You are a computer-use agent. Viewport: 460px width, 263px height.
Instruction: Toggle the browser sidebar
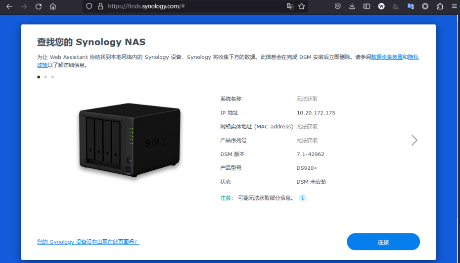[x=367, y=6]
